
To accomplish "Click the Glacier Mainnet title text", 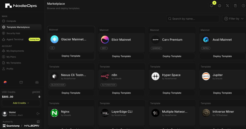I will coord(74,39).
